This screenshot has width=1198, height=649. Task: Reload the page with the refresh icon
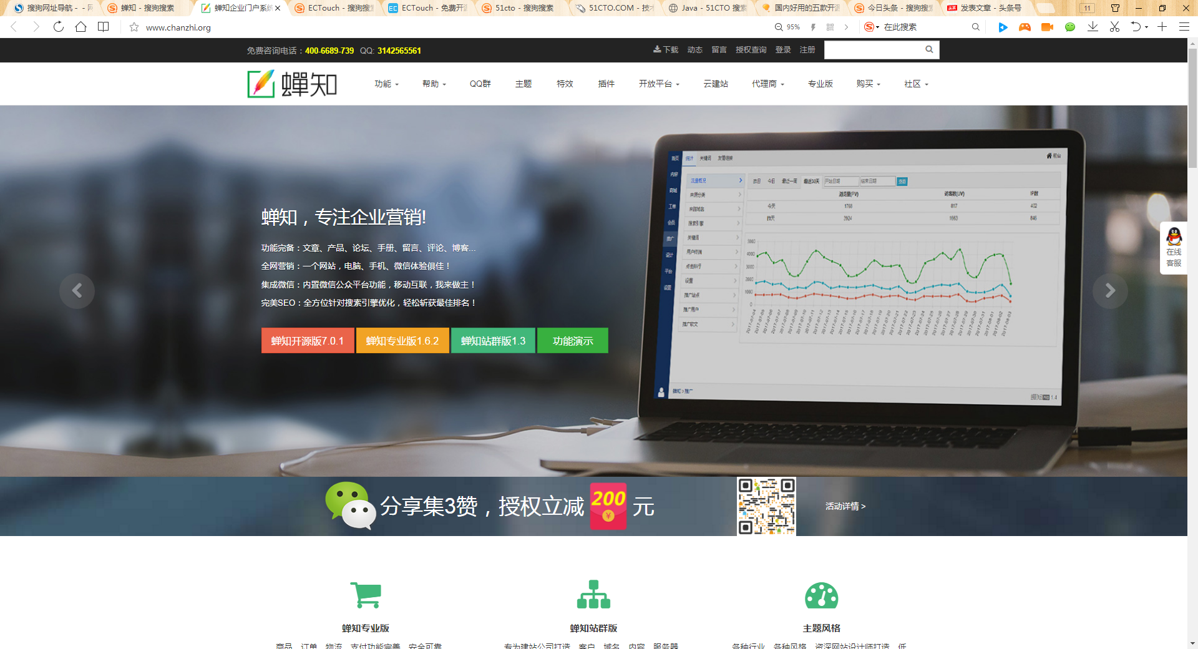point(59,27)
